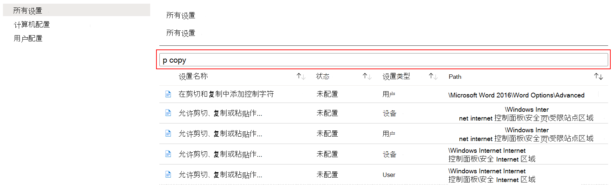Screen dimensions: 614x185
Task: Sort by the Path column arrows
Action: point(599,76)
